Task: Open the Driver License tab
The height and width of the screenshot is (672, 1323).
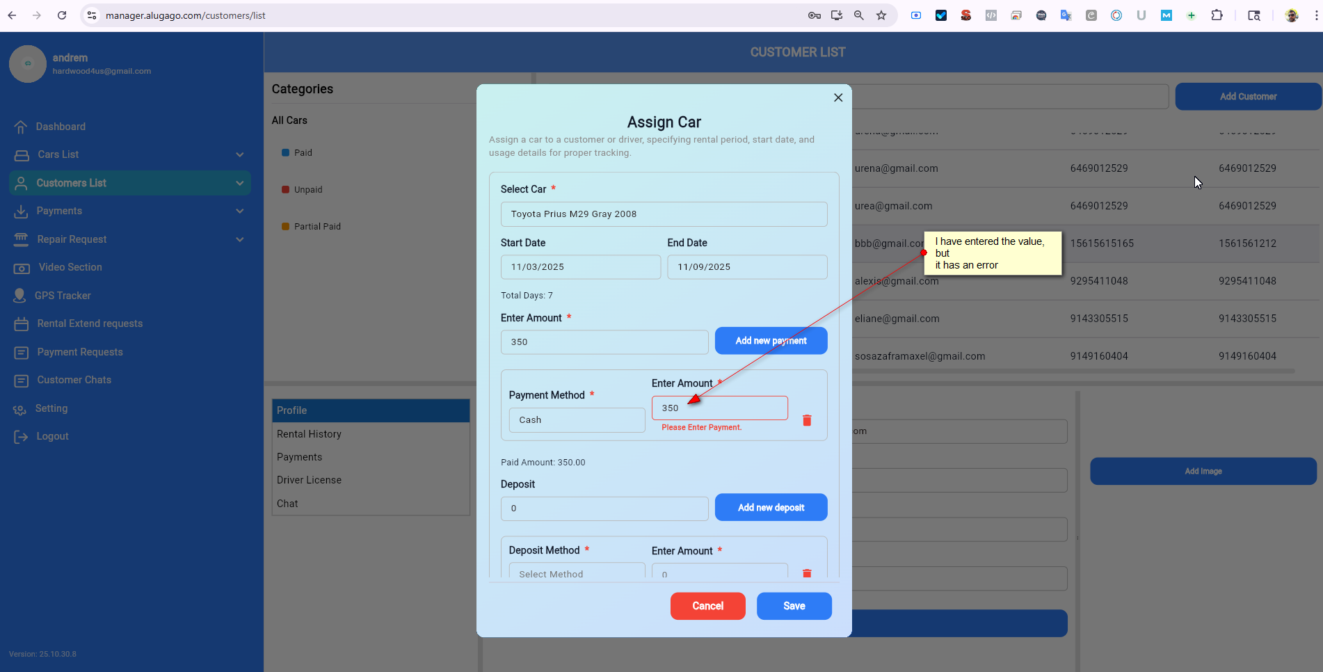Action: click(309, 480)
